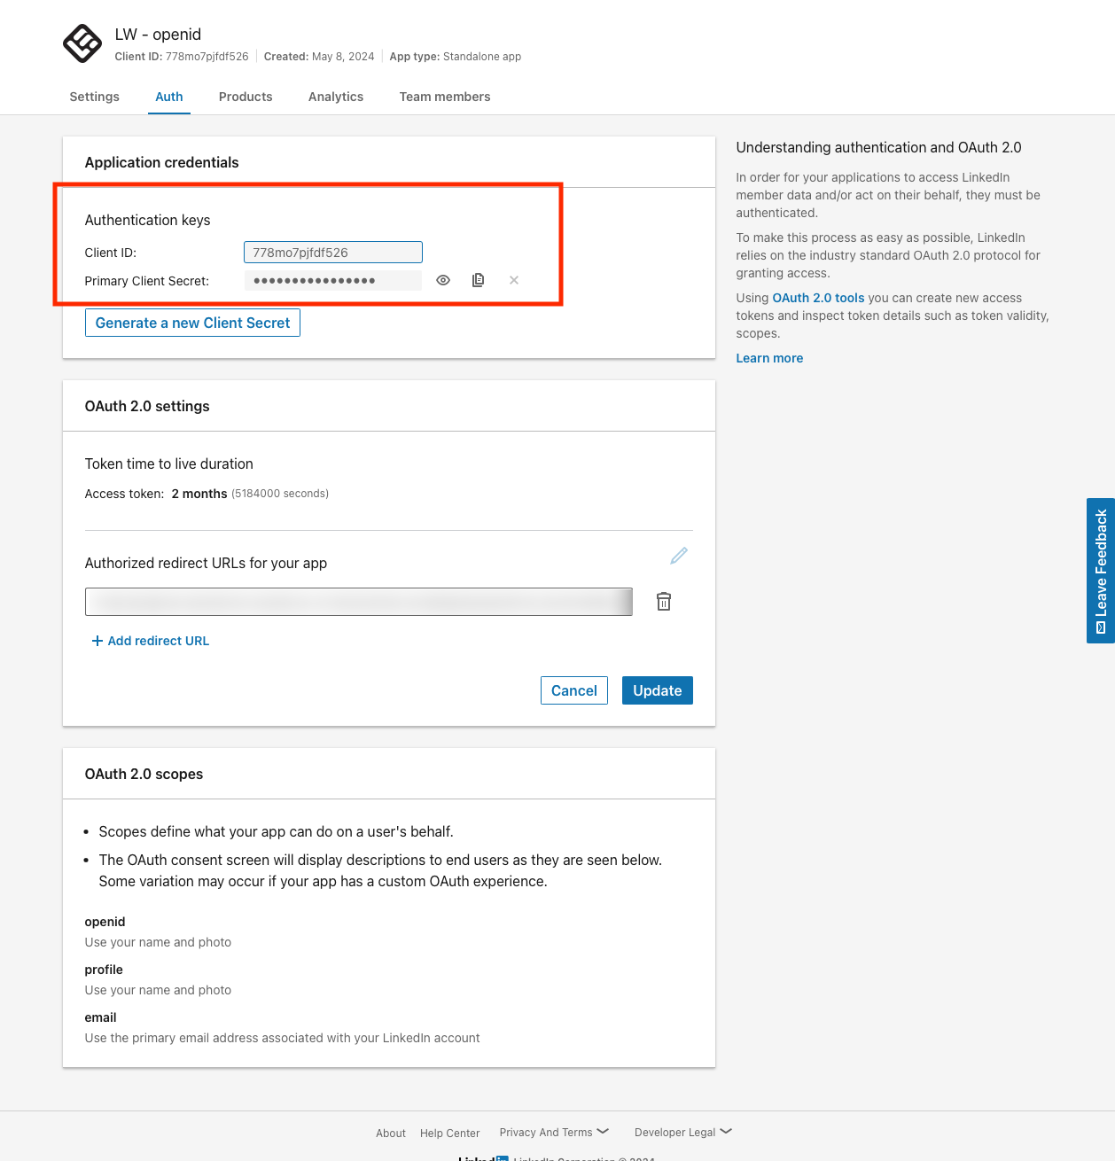
Task: Open the Settings tab
Action: 95,97
